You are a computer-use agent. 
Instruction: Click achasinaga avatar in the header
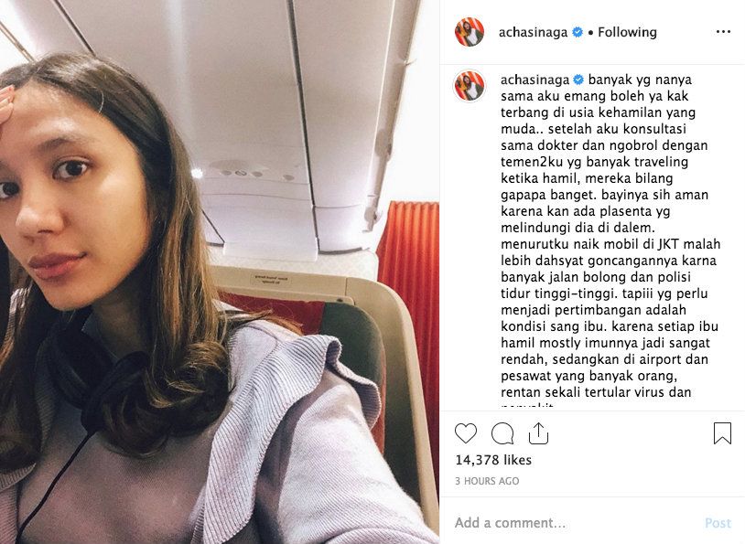(x=470, y=32)
